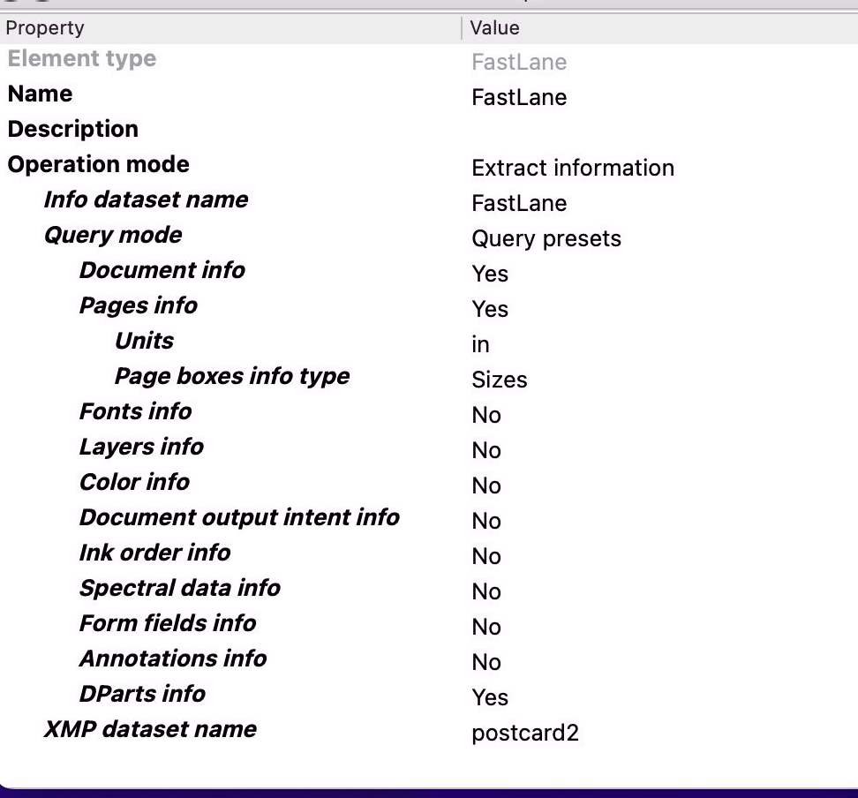858x798 pixels.
Task: Enable Annotations info
Action: point(486,662)
